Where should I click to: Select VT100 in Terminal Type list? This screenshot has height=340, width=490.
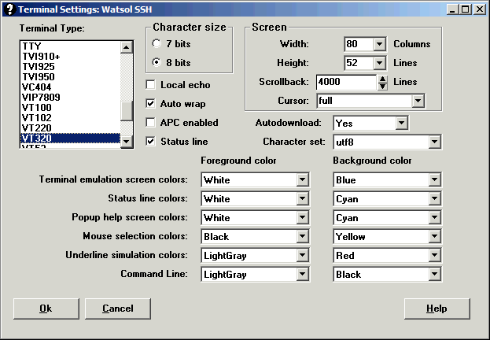click(x=36, y=107)
